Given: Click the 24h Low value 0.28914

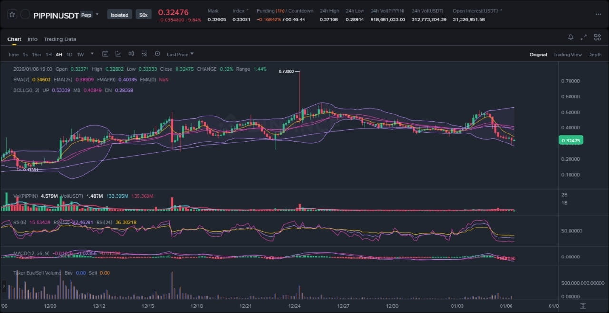Looking at the screenshot, I should [x=355, y=19].
